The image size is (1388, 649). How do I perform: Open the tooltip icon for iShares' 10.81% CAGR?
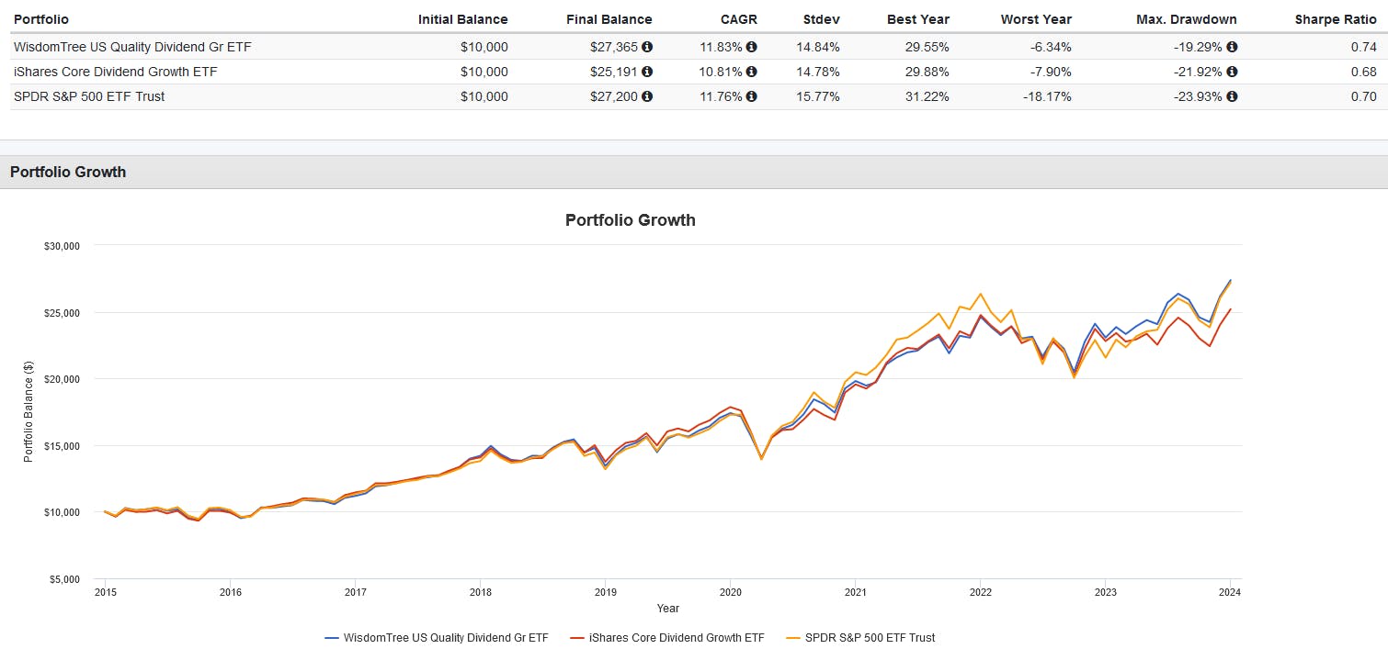point(749,72)
